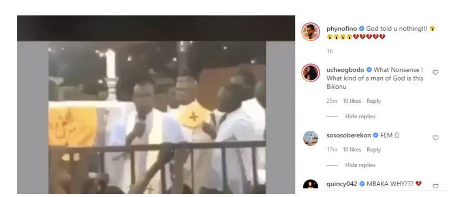Click verified badge next to phynofino
466x197 pixels.
coord(362,29)
